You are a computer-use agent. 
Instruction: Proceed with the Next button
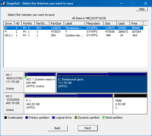(x=88, y=128)
